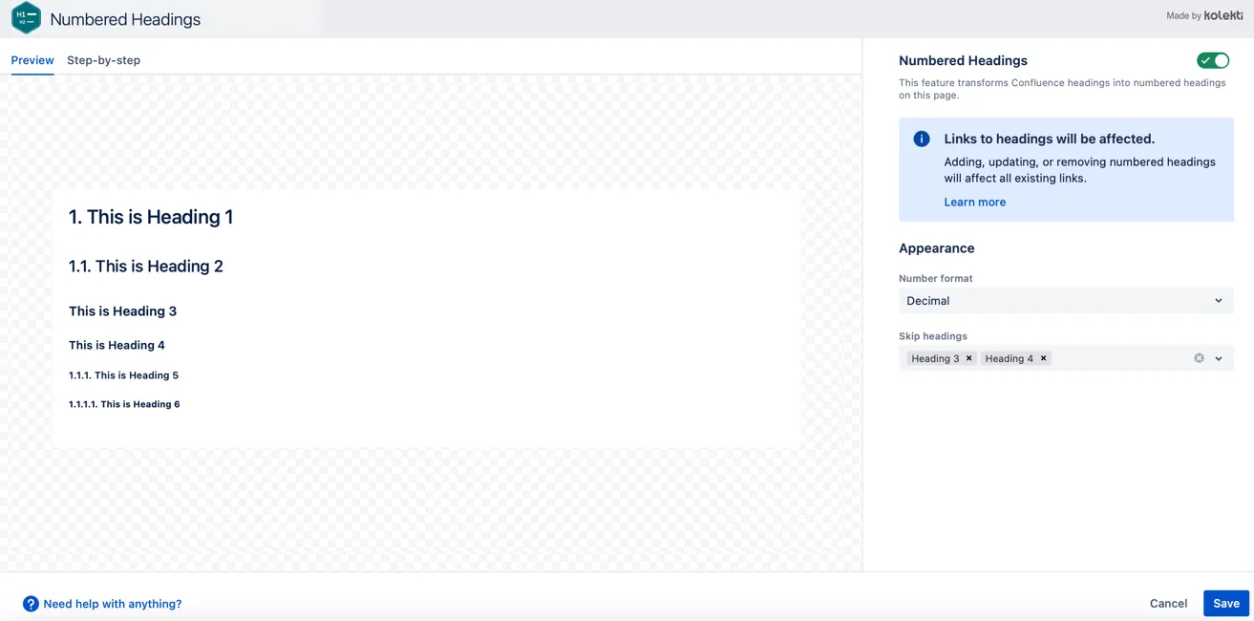Screen dimensions: 1254x621
Task: Click the Save button
Action: 1226,603
